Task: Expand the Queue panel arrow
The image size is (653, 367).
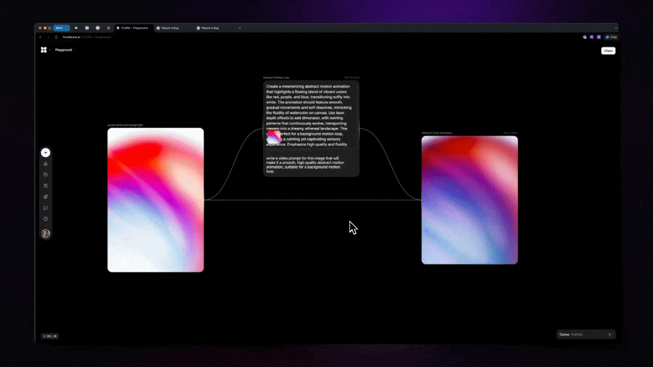Action: tap(609, 334)
